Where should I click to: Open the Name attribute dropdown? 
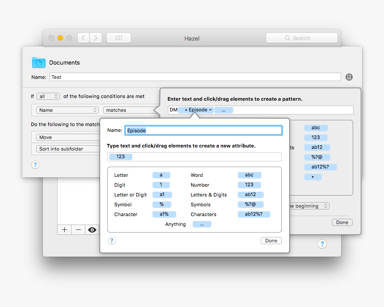pos(67,110)
